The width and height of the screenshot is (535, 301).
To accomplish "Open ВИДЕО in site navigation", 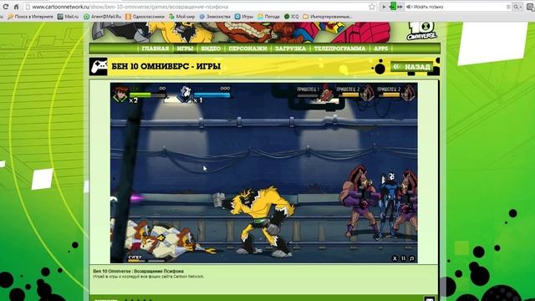I will pos(211,48).
